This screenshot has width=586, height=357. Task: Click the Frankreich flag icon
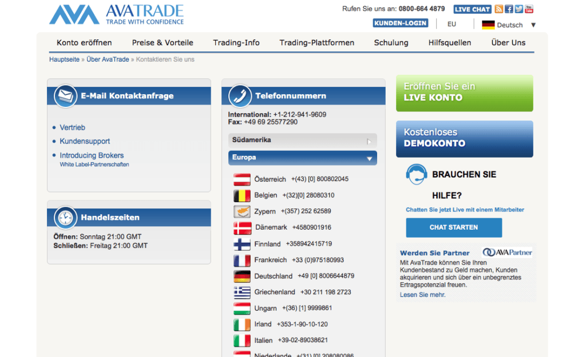click(x=242, y=260)
